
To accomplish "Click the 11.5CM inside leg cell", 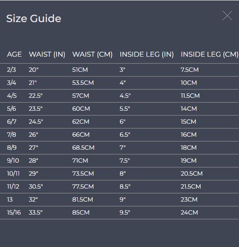I will point(190,96).
